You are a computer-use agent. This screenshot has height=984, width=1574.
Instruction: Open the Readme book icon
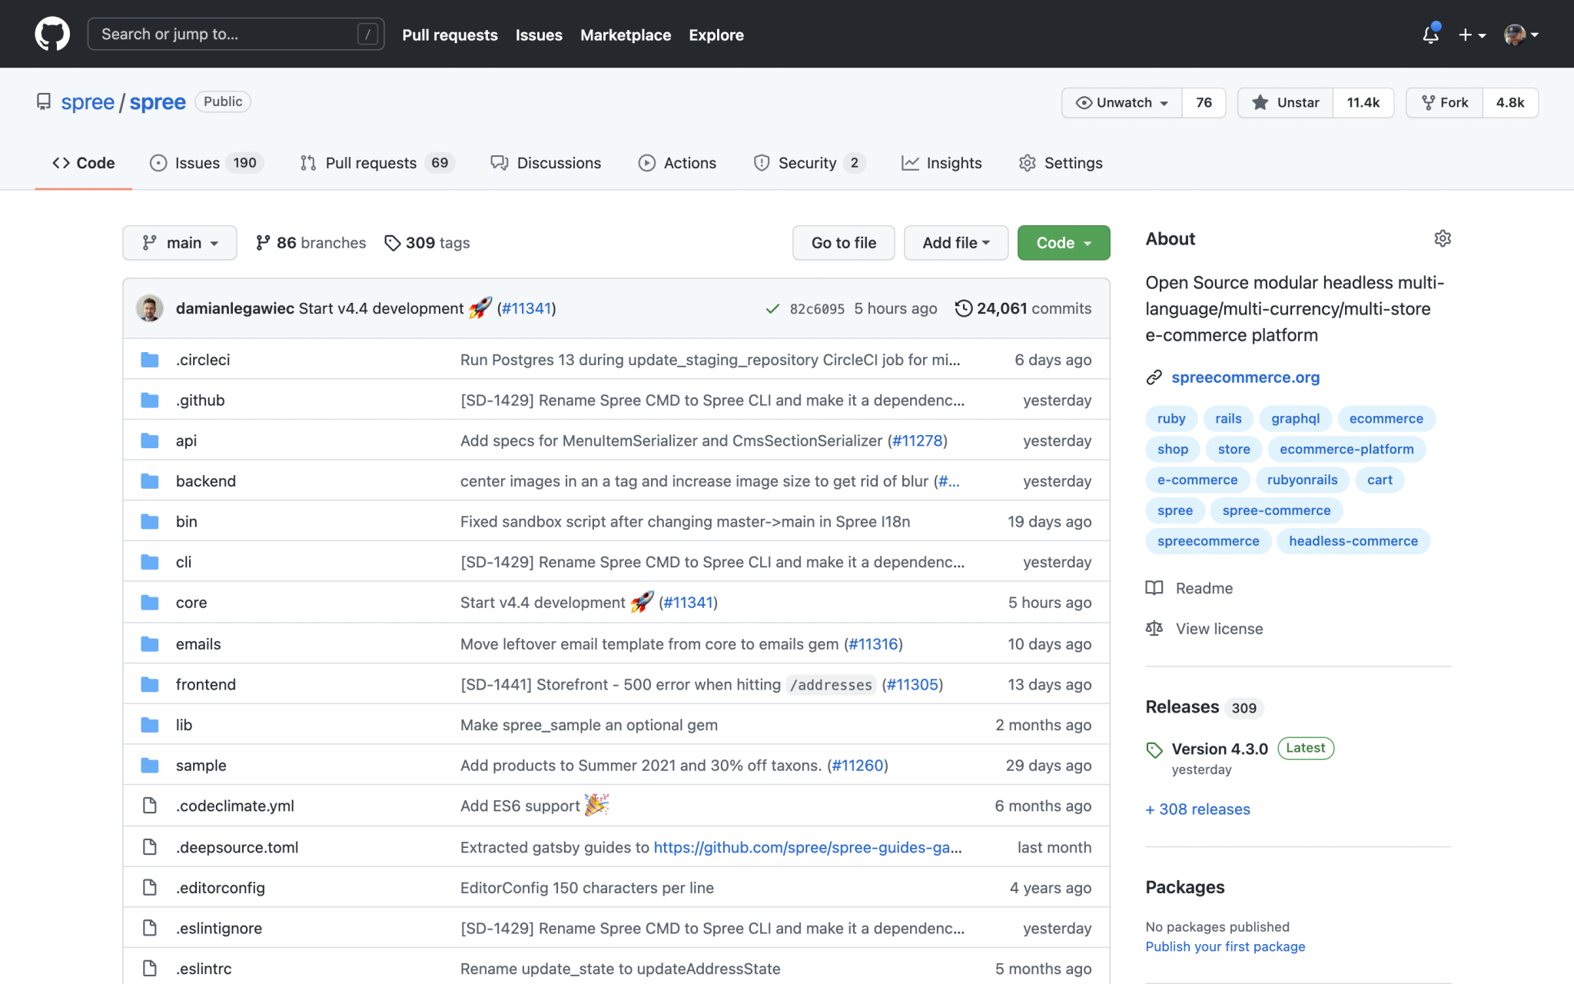[x=1154, y=587]
